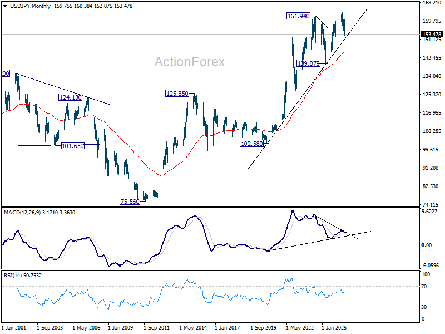445x334 pixels.
Task: Click the 125.850 peak price label
Action: pyautogui.click(x=177, y=94)
